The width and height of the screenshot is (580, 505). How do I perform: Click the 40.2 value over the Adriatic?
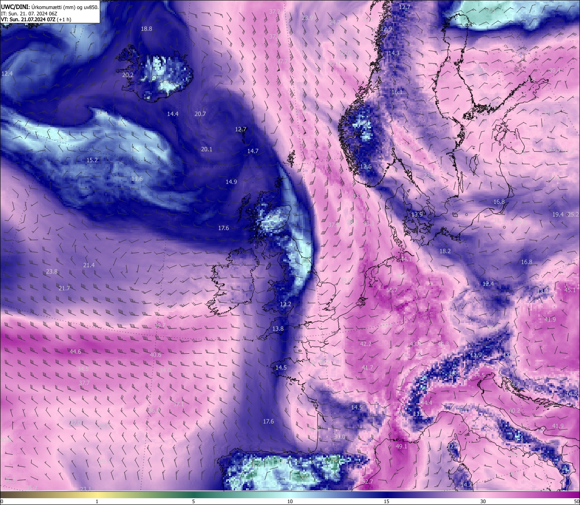click(514, 410)
